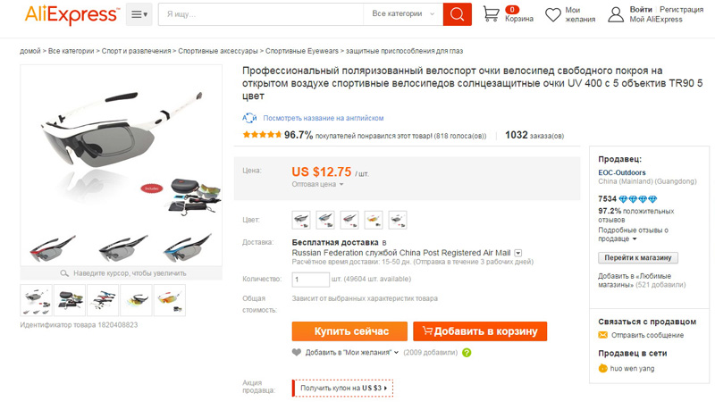Image resolution: width=715 pixels, height=410 pixels.
Task: Select the second product thumbnail image
Action: coord(70,300)
